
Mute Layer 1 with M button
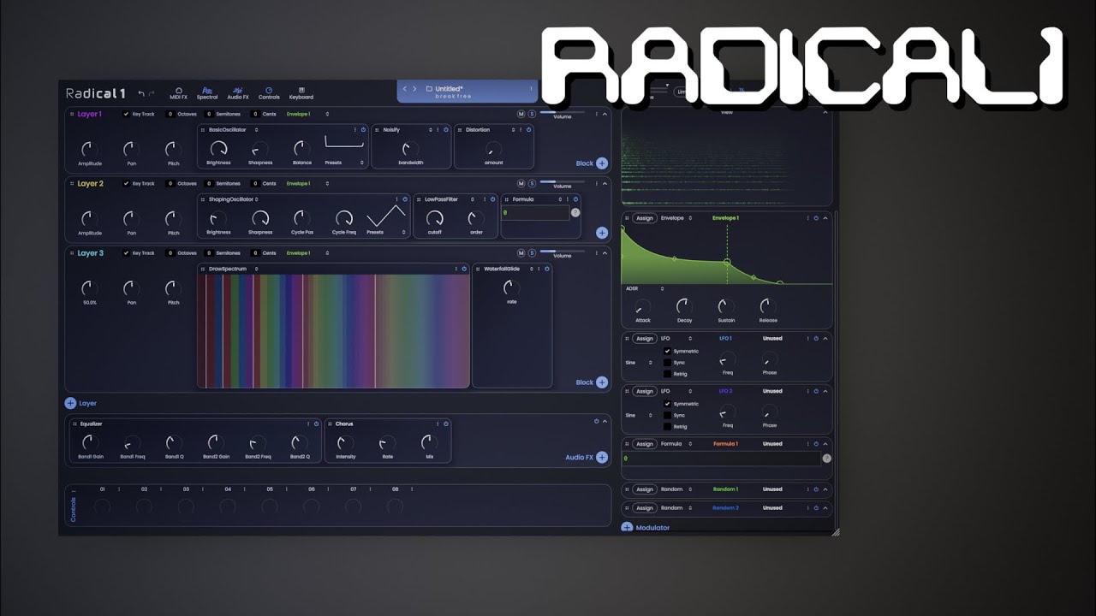(521, 114)
